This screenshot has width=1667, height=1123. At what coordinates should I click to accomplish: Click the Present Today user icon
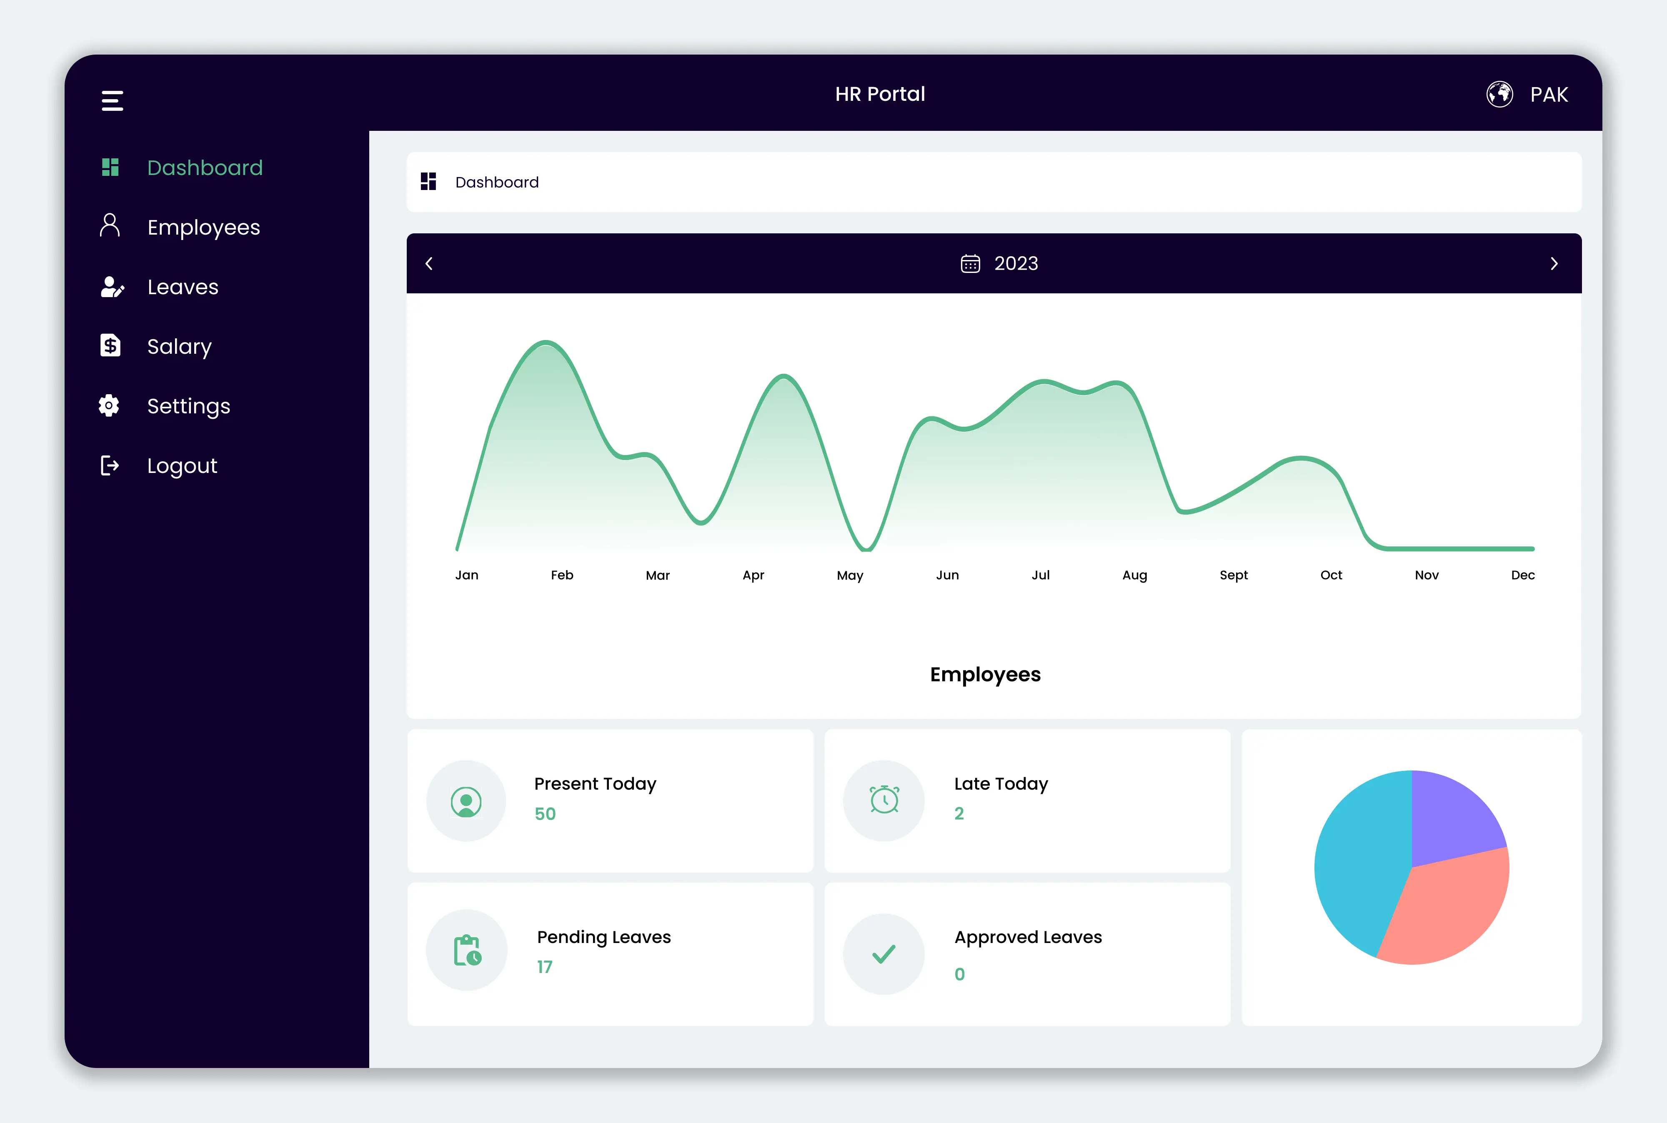pyautogui.click(x=466, y=801)
